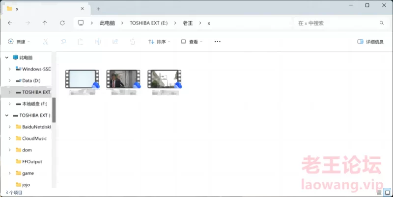Open the 排序 sort dropdown
This screenshot has width=393, height=197.
[x=159, y=42]
